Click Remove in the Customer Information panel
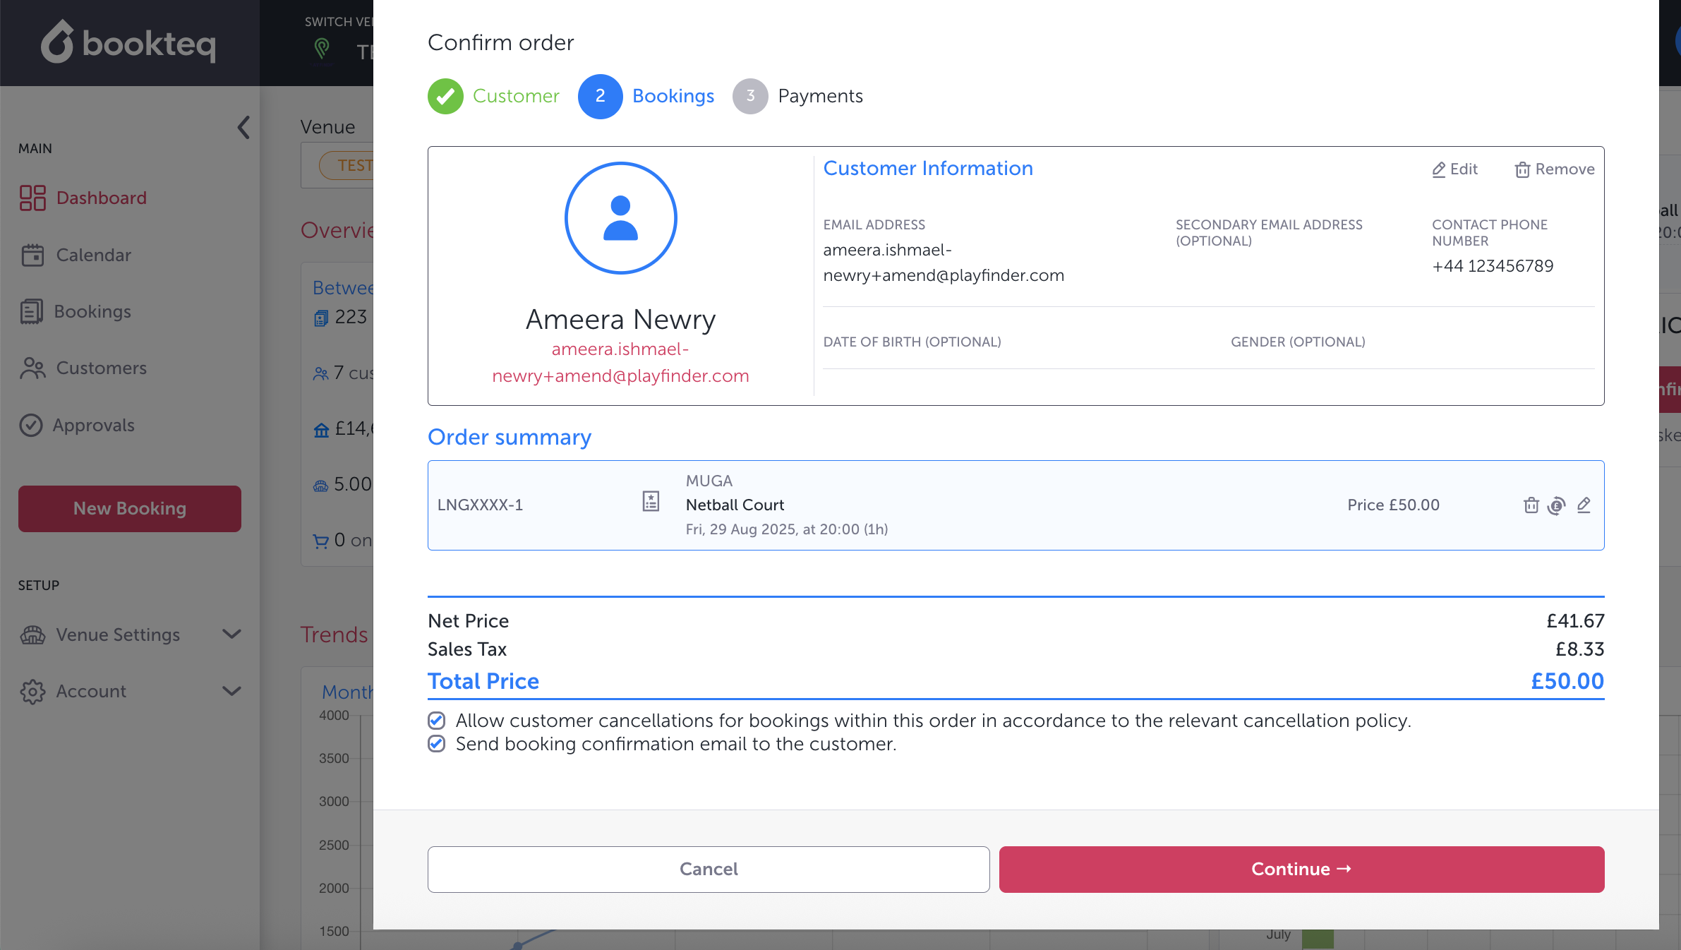 pos(1555,169)
